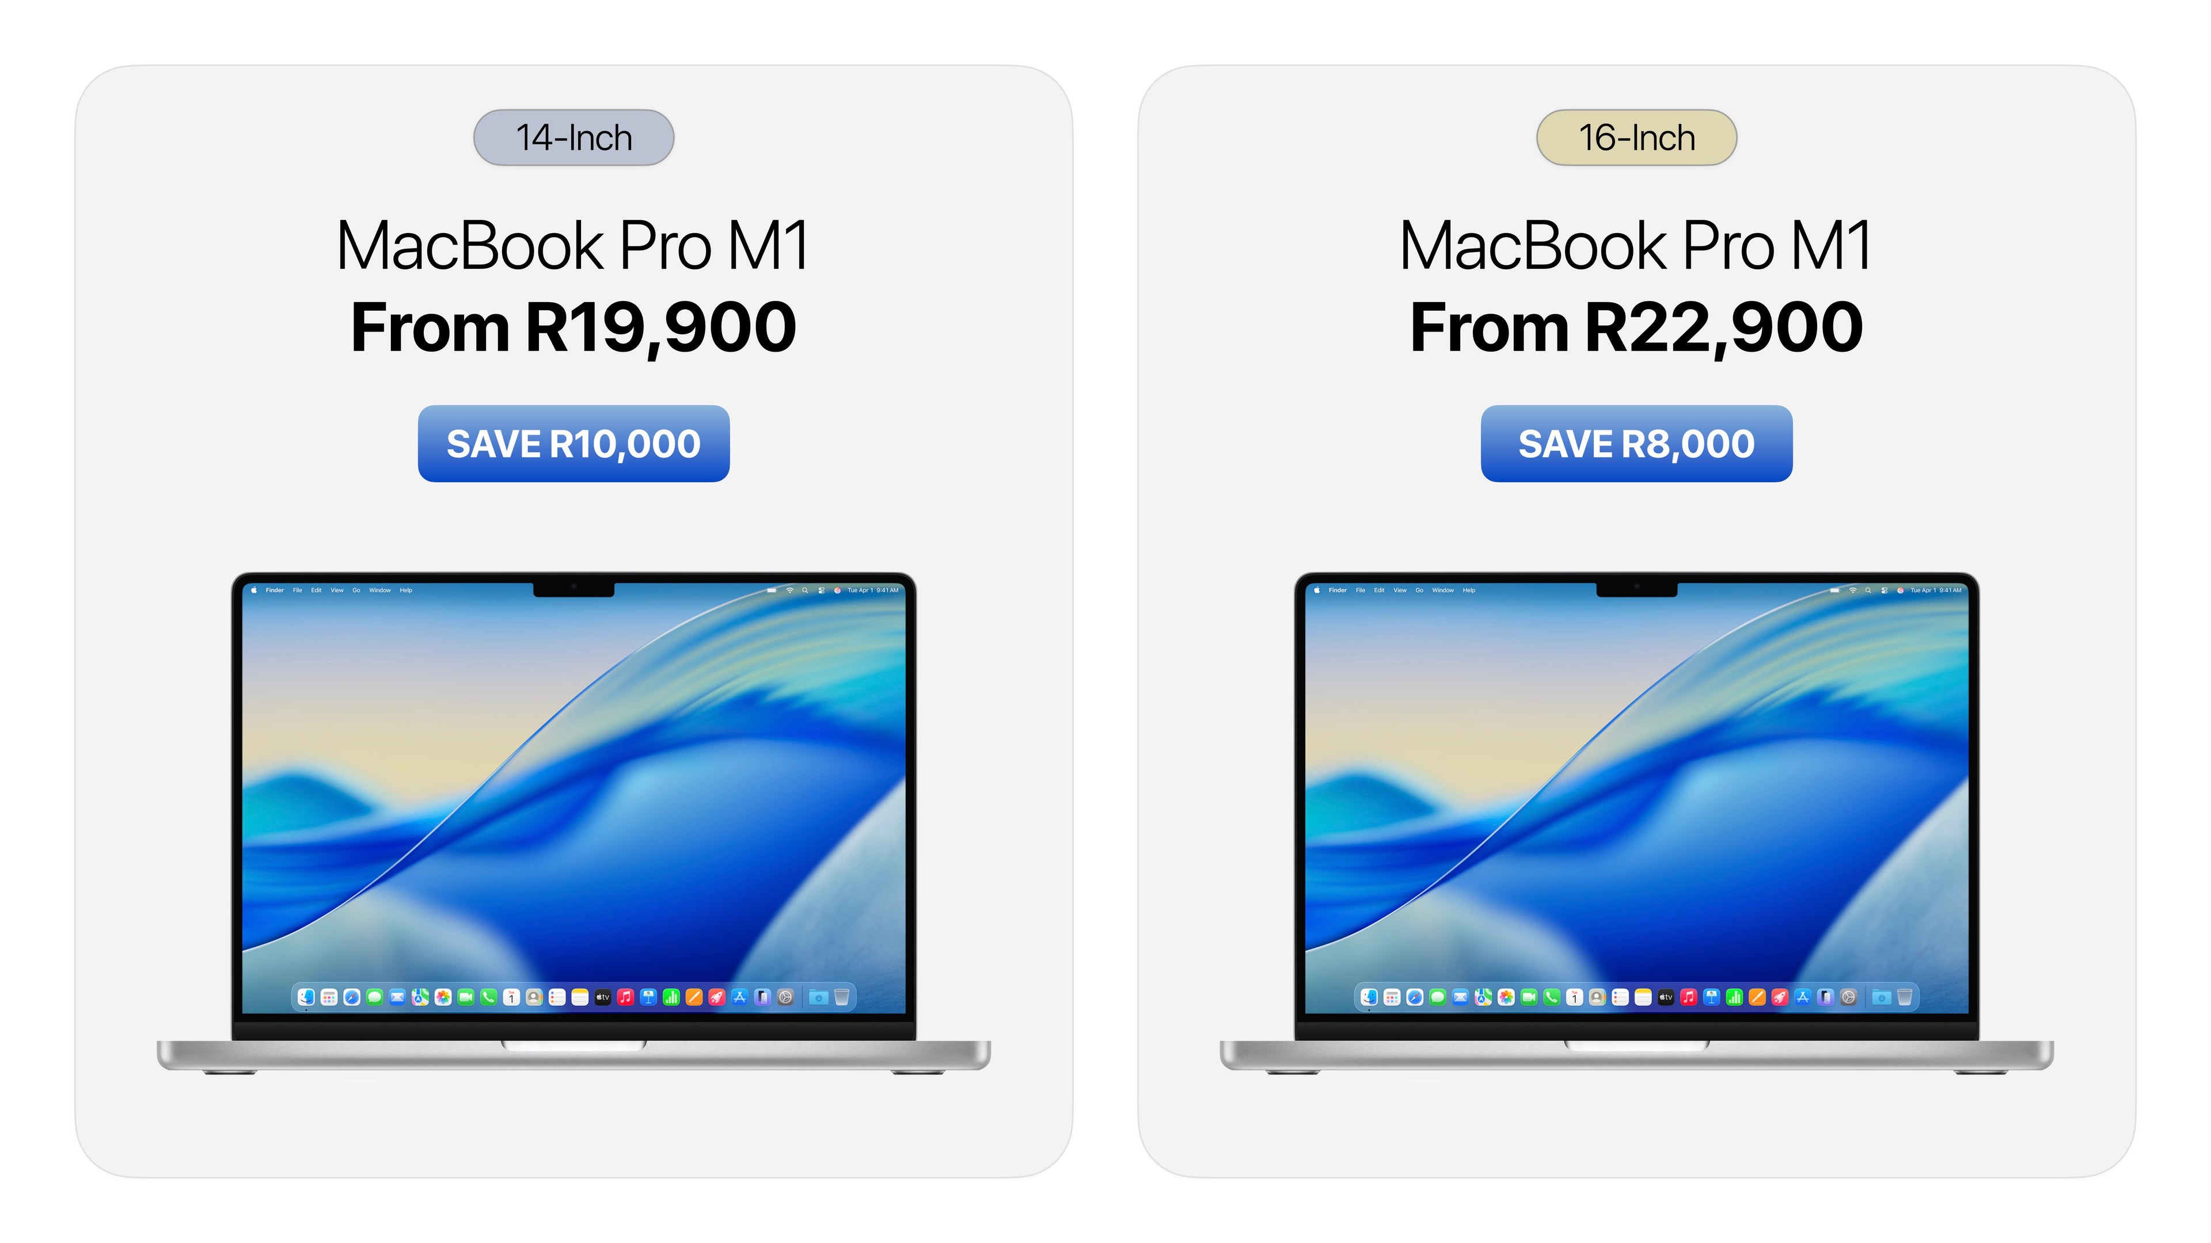This screenshot has height=1243, width=2211.
Task: Open System Settings in 16-inch MacBook dock
Action: [x=1848, y=997]
